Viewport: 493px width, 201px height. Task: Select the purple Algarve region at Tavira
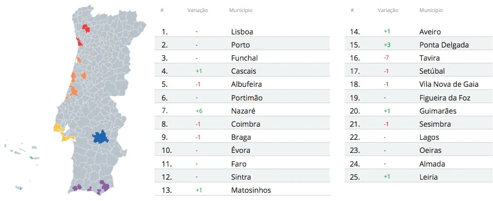coord(105,185)
